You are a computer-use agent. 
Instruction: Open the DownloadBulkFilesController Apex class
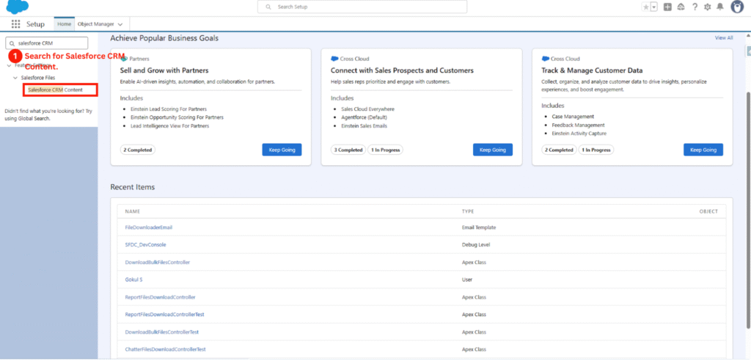(x=158, y=262)
